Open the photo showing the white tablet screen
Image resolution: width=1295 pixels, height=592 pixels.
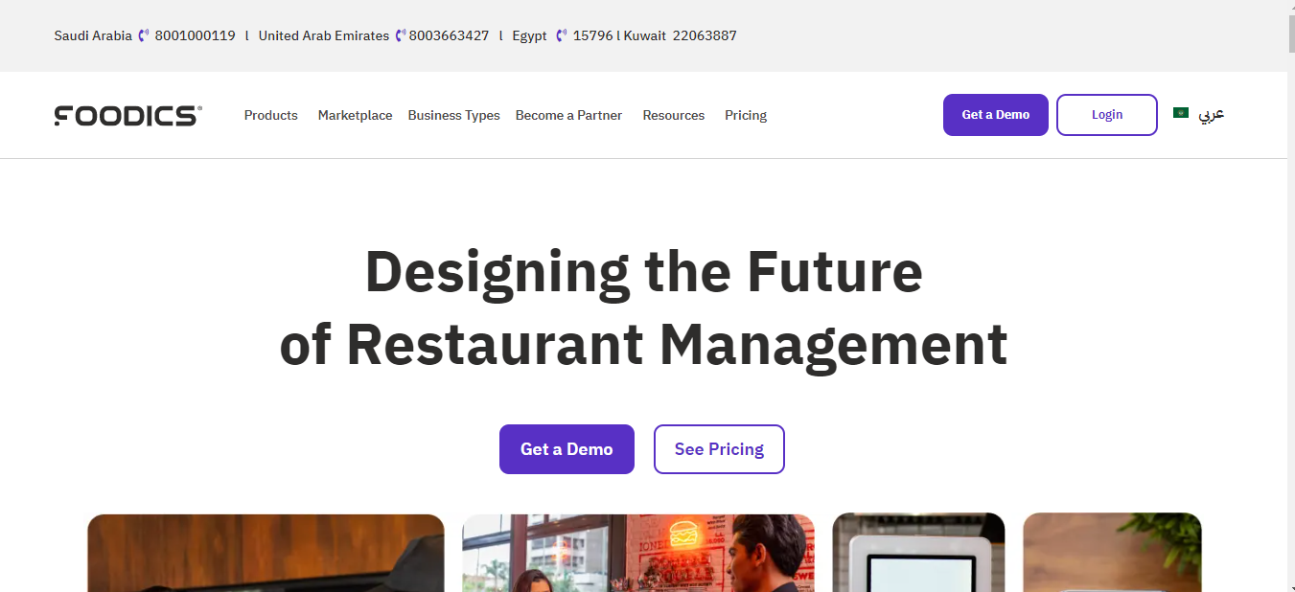point(918,553)
